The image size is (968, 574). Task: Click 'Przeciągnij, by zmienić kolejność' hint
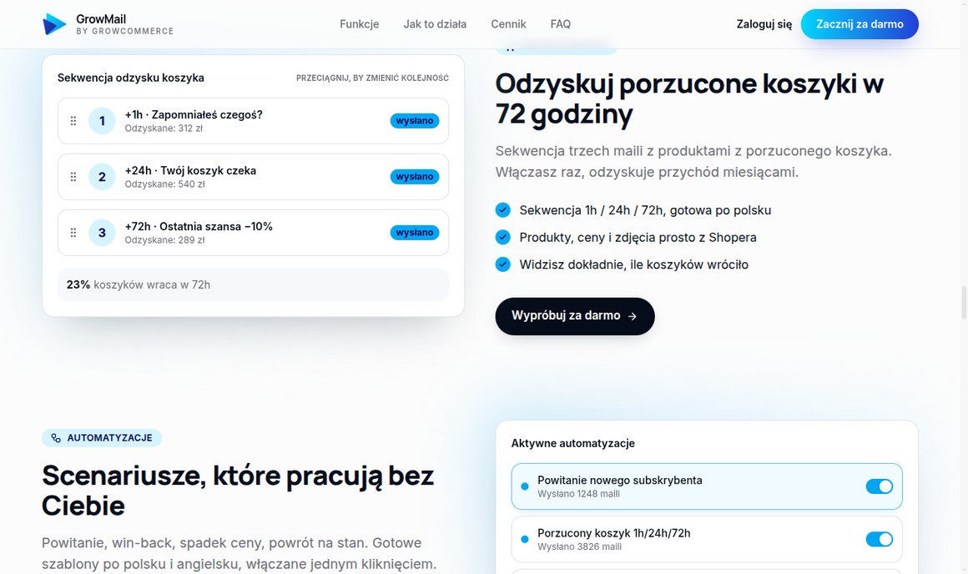tap(372, 78)
